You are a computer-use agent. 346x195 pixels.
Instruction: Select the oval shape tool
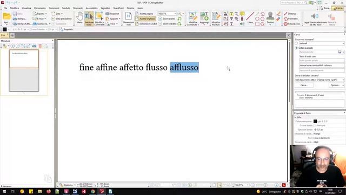(x=257, y=19)
